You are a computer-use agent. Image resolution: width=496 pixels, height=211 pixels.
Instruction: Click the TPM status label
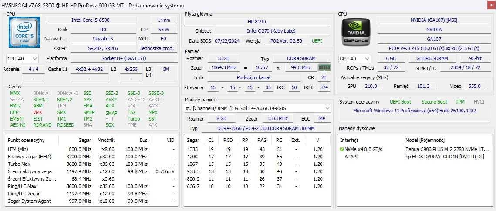click(460, 102)
